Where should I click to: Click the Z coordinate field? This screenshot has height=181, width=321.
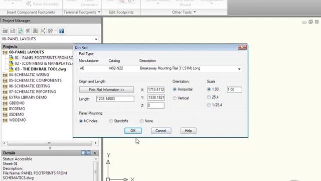[156, 106]
